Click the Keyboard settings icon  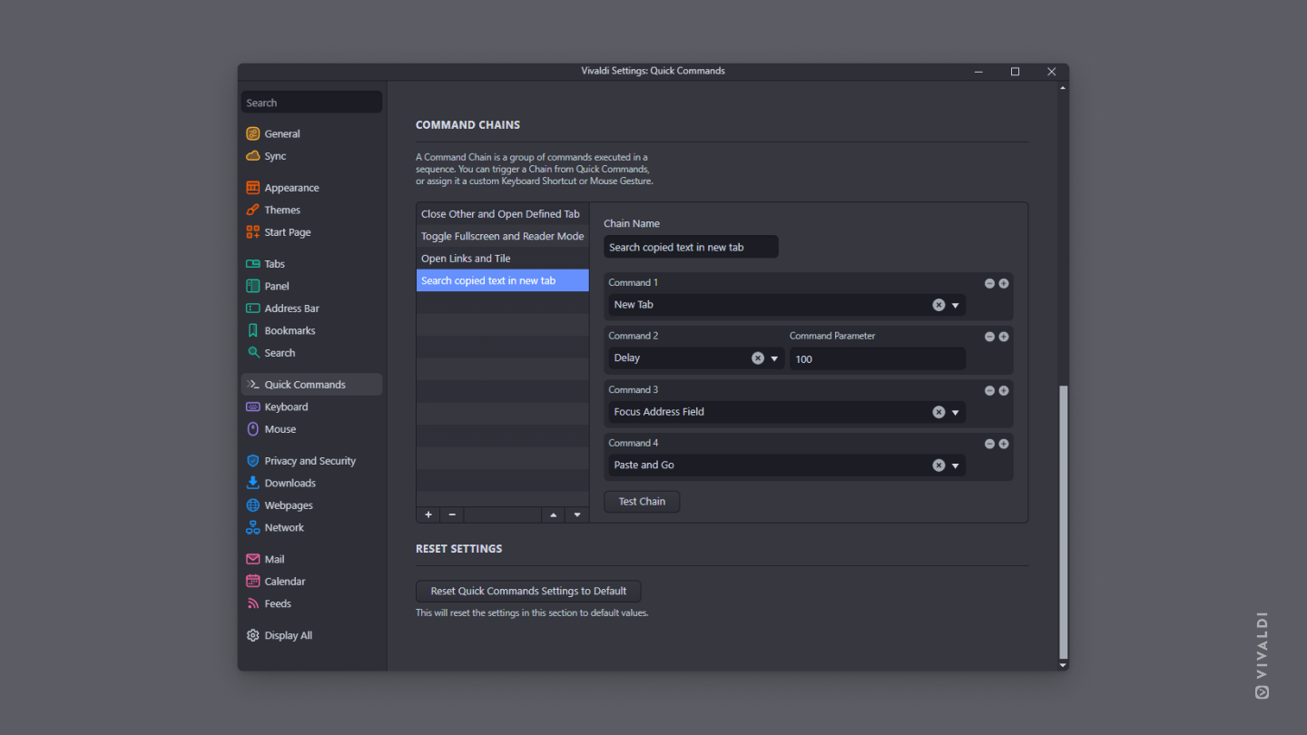pyautogui.click(x=253, y=407)
